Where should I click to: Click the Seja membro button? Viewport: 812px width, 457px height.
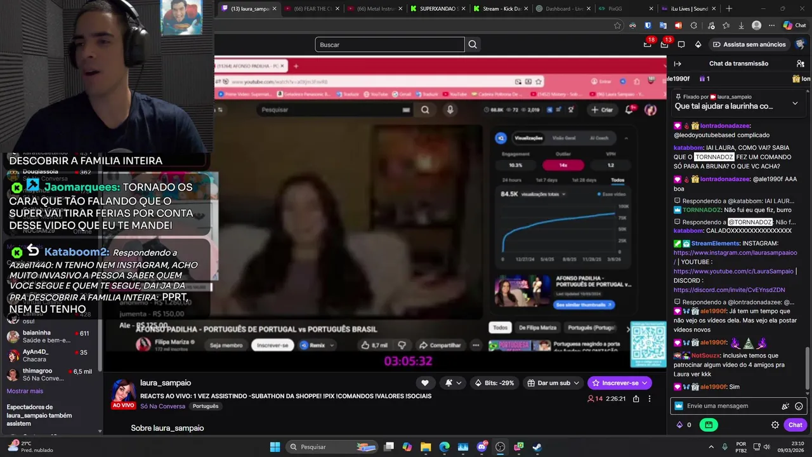(x=226, y=345)
